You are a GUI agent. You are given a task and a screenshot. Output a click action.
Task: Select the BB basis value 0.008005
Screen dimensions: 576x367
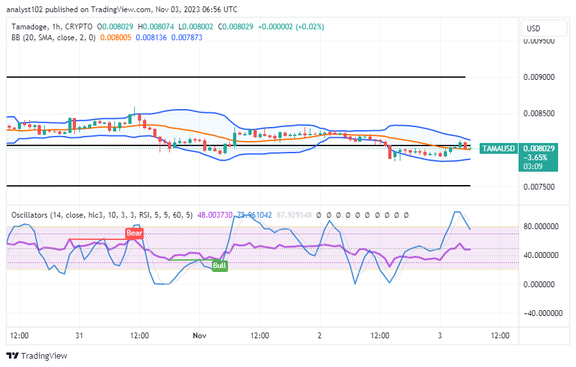pyautogui.click(x=116, y=38)
